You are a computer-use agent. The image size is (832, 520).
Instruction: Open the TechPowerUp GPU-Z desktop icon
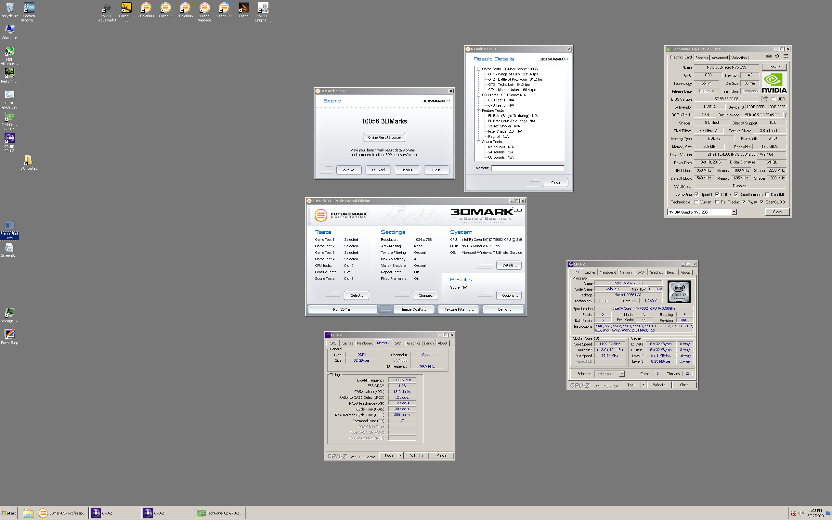(9, 122)
